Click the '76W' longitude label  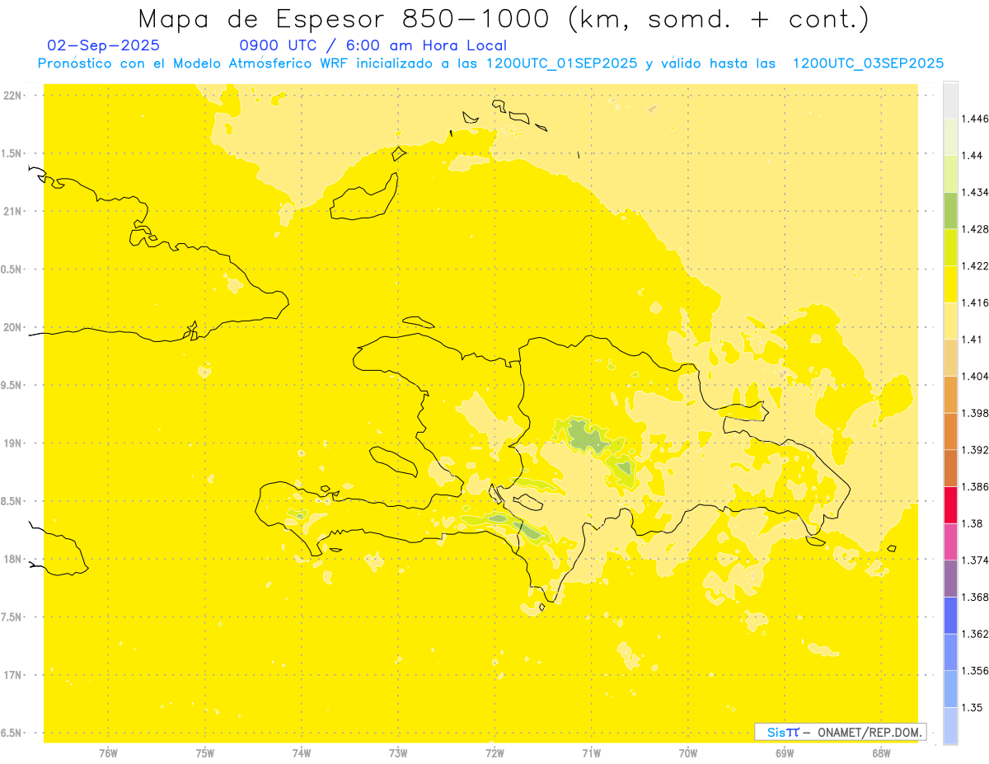[108, 753]
